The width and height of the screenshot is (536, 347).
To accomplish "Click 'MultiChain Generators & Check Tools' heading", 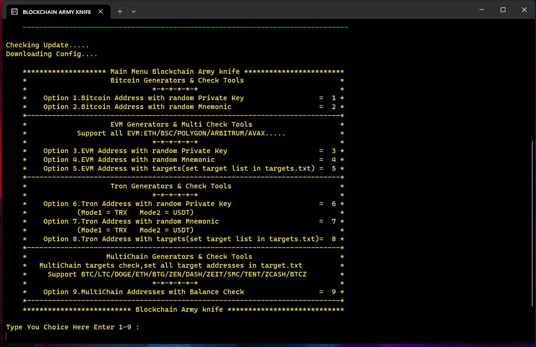I will (179, 257).
